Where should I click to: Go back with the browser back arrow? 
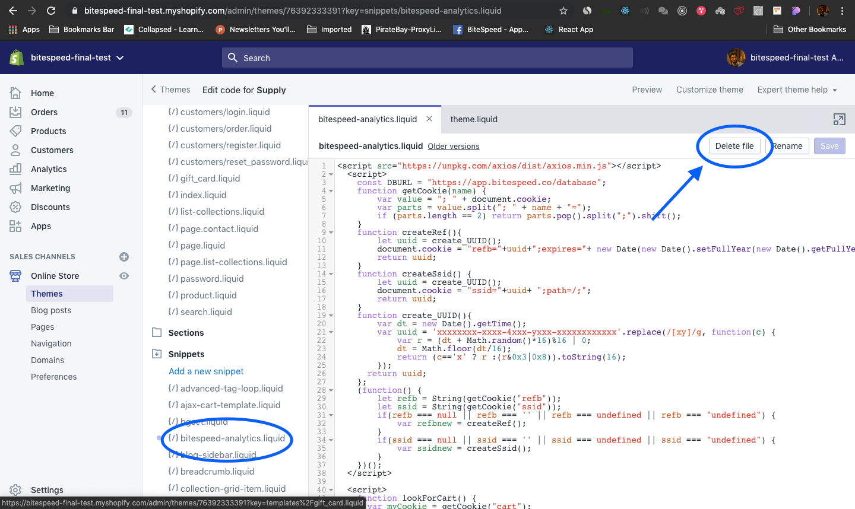click(13, 11)
